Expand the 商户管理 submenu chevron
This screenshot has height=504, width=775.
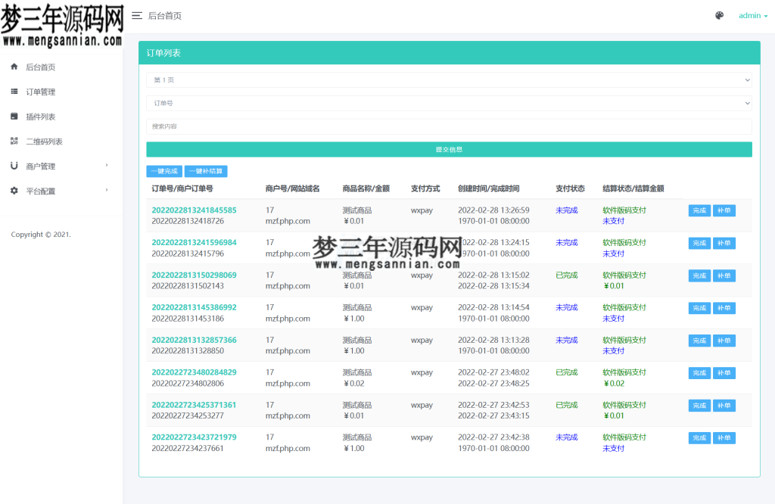[x=107, y=166]
